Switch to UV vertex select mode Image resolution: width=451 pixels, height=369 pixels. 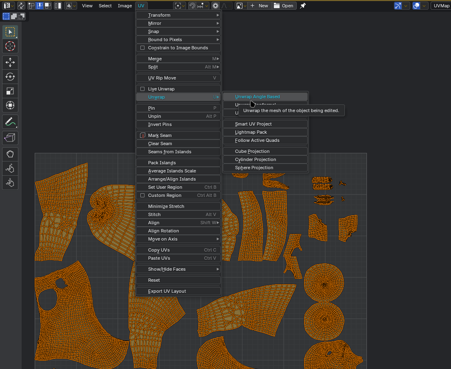coord(31,6)
